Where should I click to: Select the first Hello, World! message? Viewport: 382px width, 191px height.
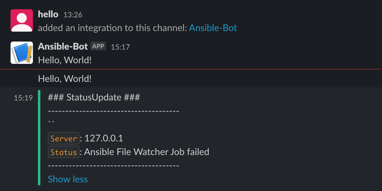point(65,60)
